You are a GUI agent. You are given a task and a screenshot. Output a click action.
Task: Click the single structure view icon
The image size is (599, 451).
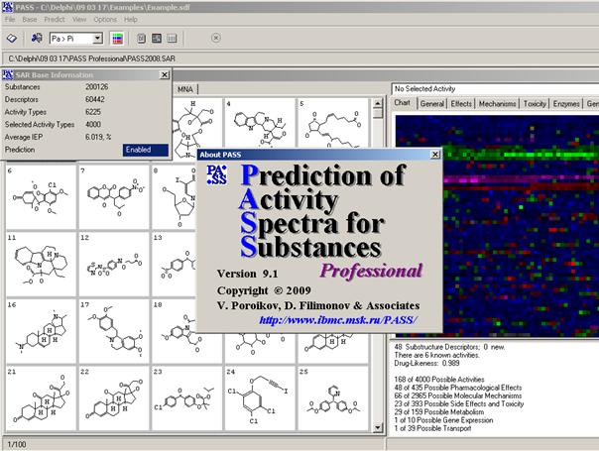coord(141,39)
